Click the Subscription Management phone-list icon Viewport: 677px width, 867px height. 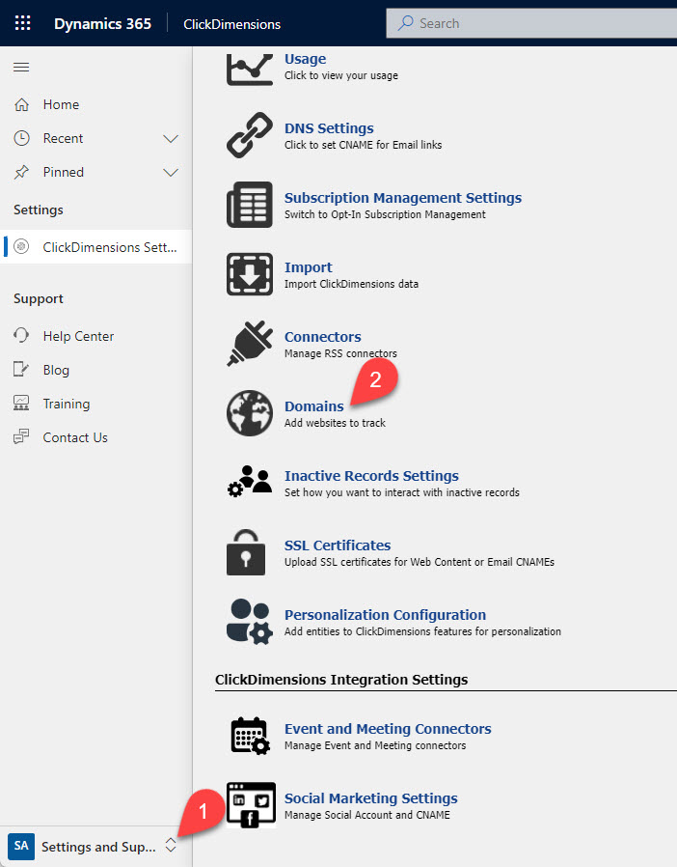point(250,205)
